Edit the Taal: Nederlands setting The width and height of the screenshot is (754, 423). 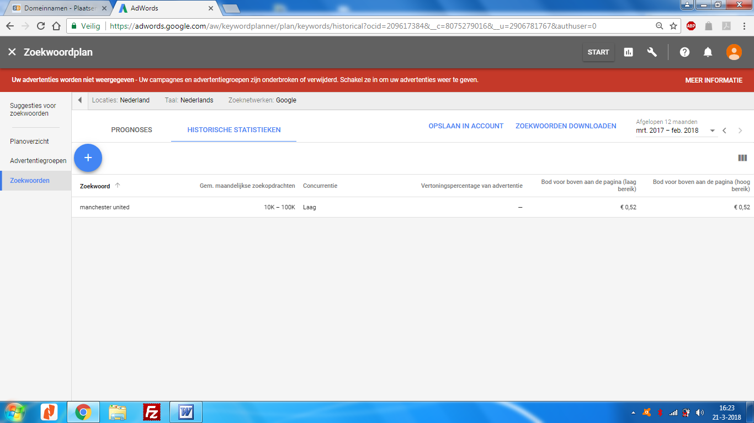189,100
